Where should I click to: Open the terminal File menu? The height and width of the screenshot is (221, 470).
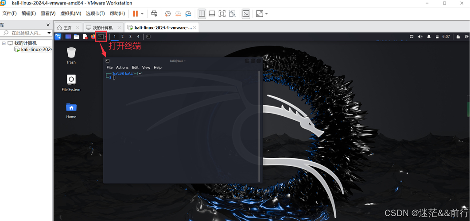[109, 68]
